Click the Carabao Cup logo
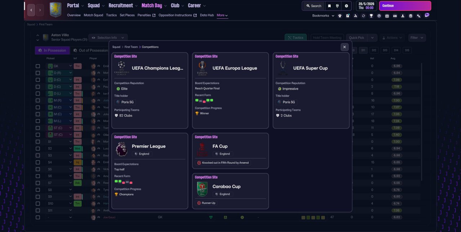This screenshot has height=232, width=461. click(x=202, y=189)
